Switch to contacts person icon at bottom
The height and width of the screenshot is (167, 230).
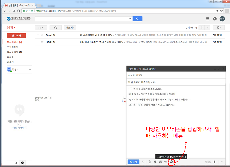click(16, 163)
